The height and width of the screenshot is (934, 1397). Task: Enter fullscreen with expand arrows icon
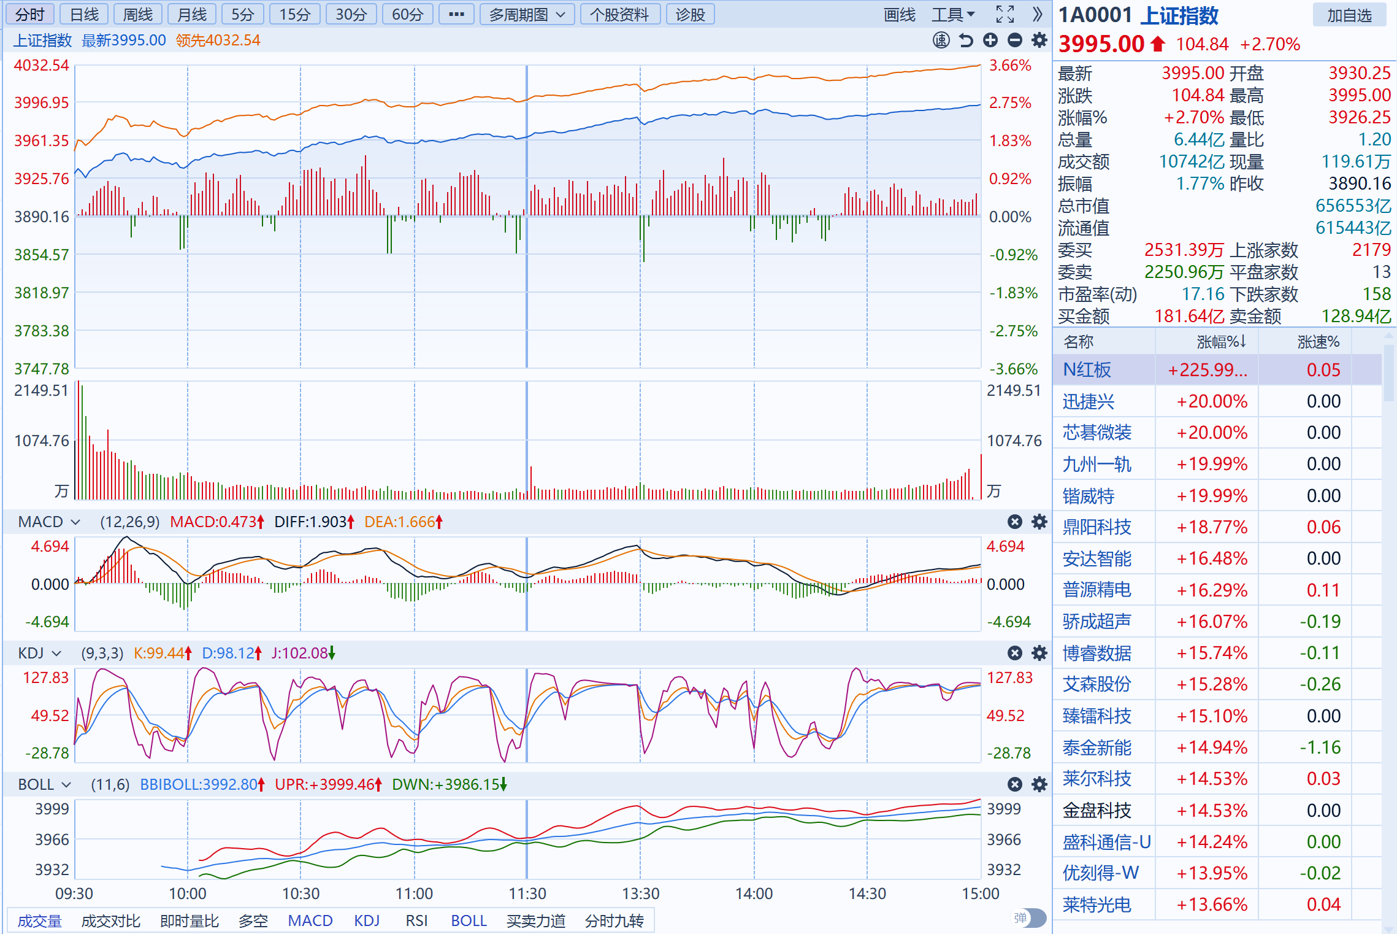point(1005,14)
